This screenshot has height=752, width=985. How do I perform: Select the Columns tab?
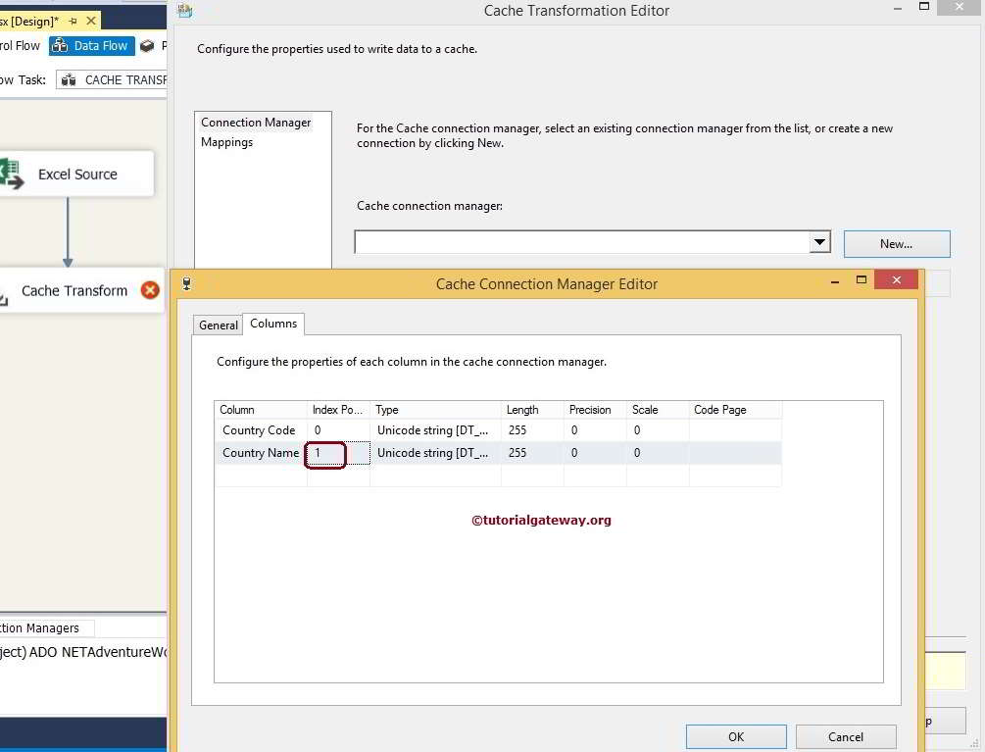click(273, 324)
